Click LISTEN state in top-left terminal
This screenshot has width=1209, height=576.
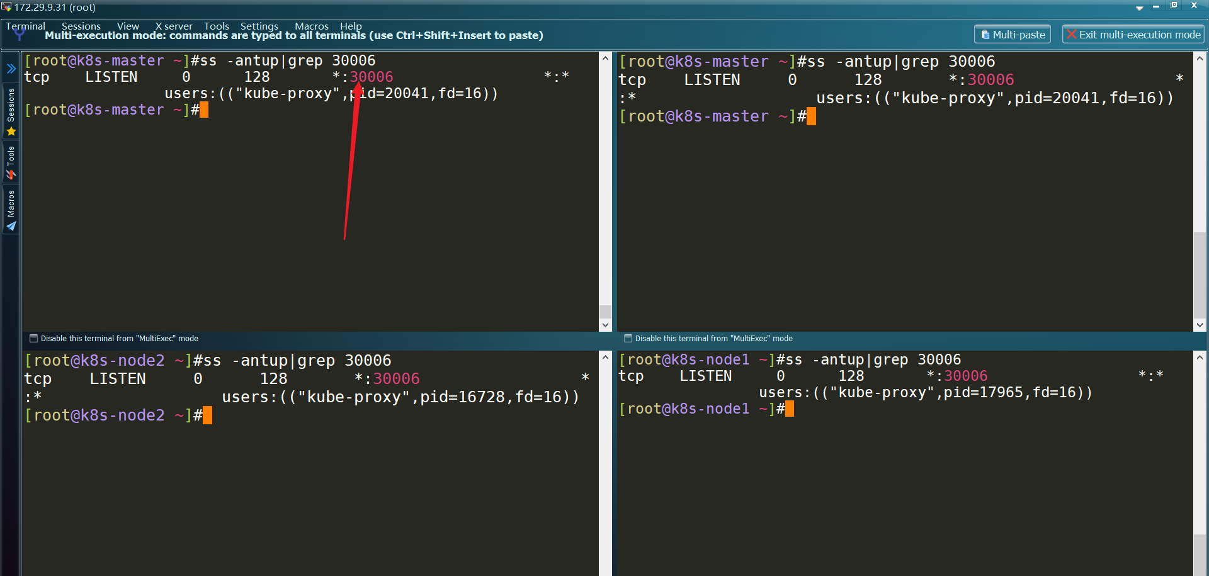(111, 77)
